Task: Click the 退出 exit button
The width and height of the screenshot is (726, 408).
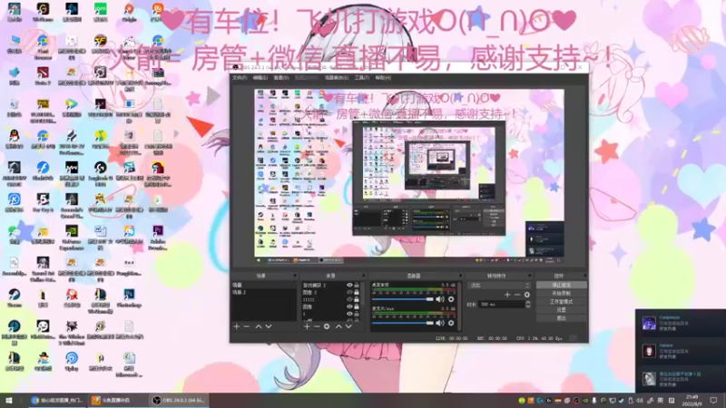Action: (561, 318)
